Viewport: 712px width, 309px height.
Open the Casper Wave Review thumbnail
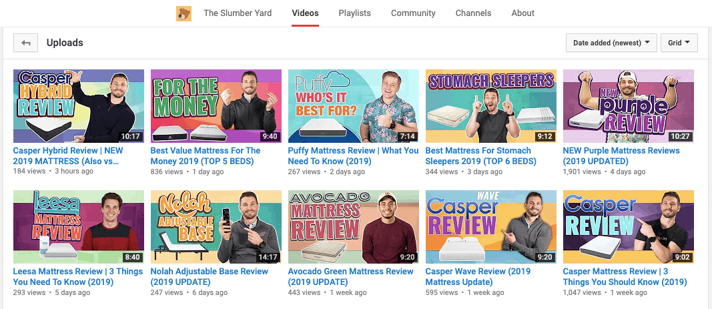tap(490, 227)
